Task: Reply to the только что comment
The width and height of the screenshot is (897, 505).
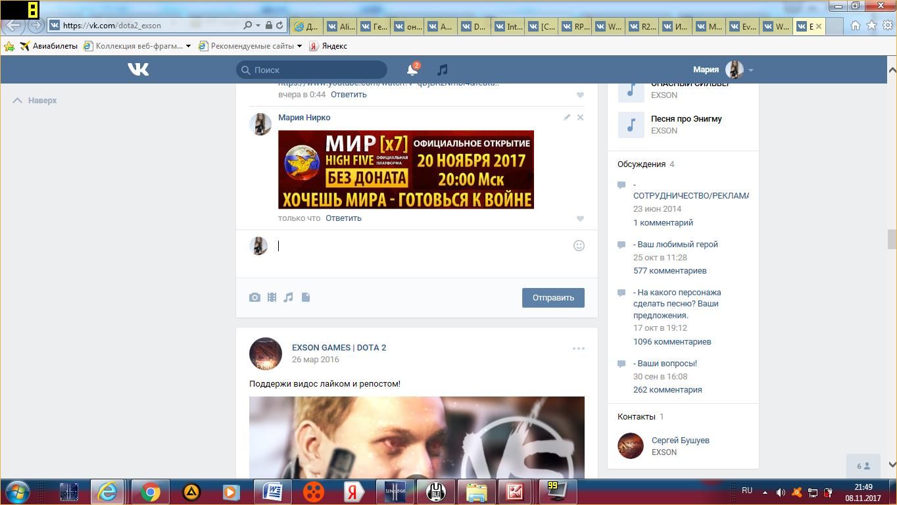Action: point(343,218)
